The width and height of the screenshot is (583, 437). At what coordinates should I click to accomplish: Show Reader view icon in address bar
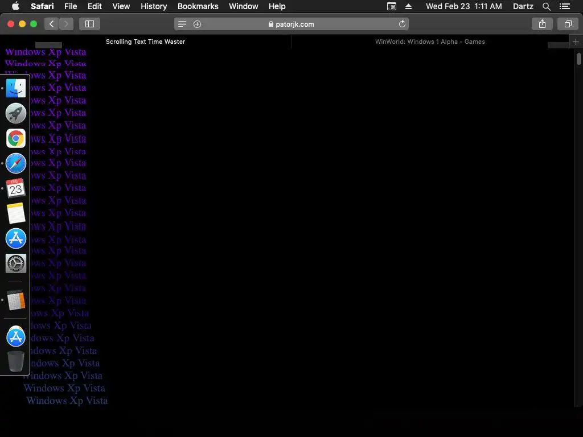tap(182, 24)
